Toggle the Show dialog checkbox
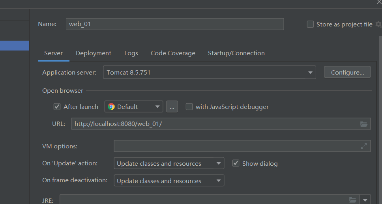The height and width of the screenshot is (204, 382). coord(236,163)
